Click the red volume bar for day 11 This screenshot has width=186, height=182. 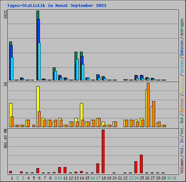(65, 170)
